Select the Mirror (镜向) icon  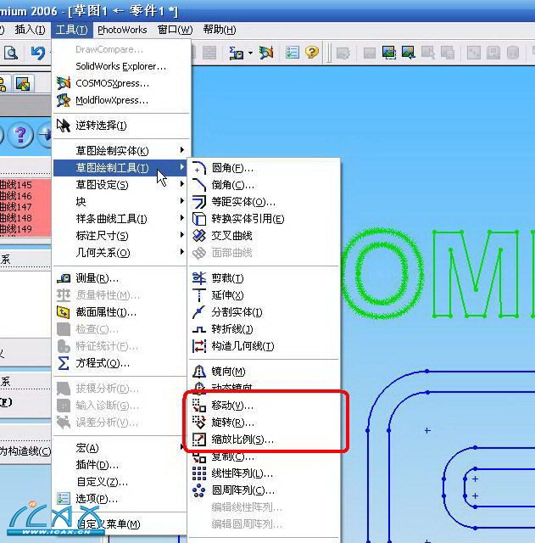199,372
